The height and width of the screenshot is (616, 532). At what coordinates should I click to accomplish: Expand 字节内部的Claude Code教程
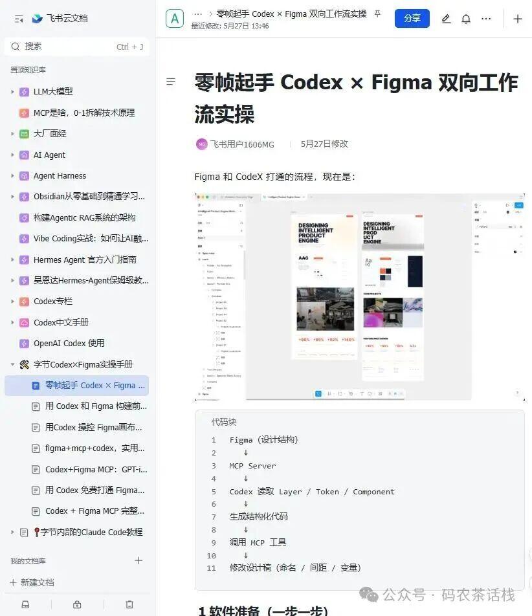tap(12, 533)
